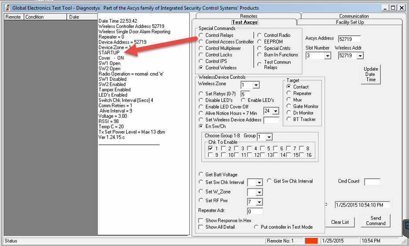Check channel 9 checkbox
Viewport: 409px width, 246px height.
(211, 155)
